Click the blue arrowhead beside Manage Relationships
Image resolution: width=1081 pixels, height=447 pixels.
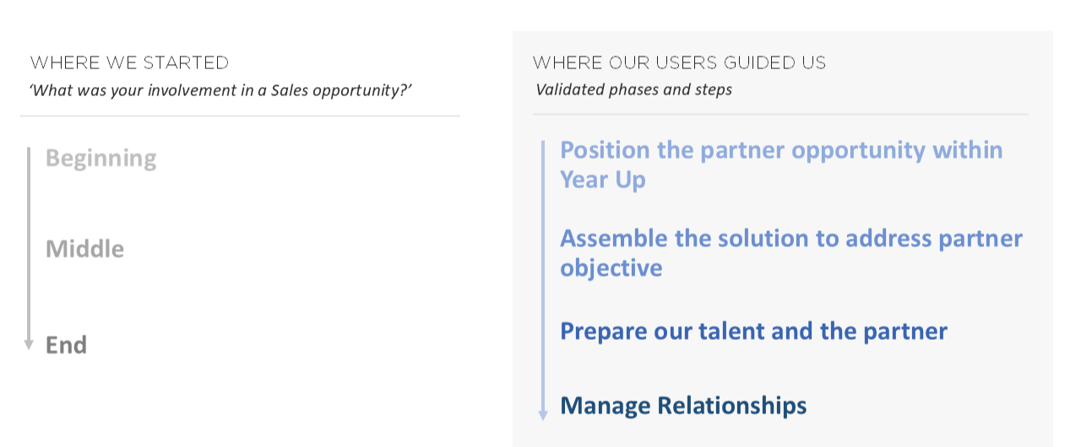543,414
